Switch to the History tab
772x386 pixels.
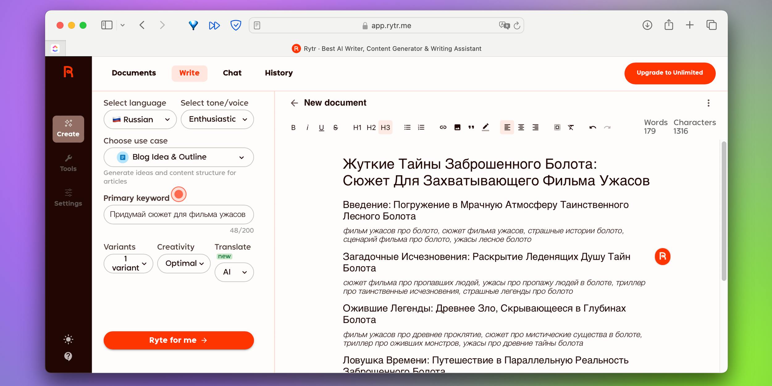point(279,73)
